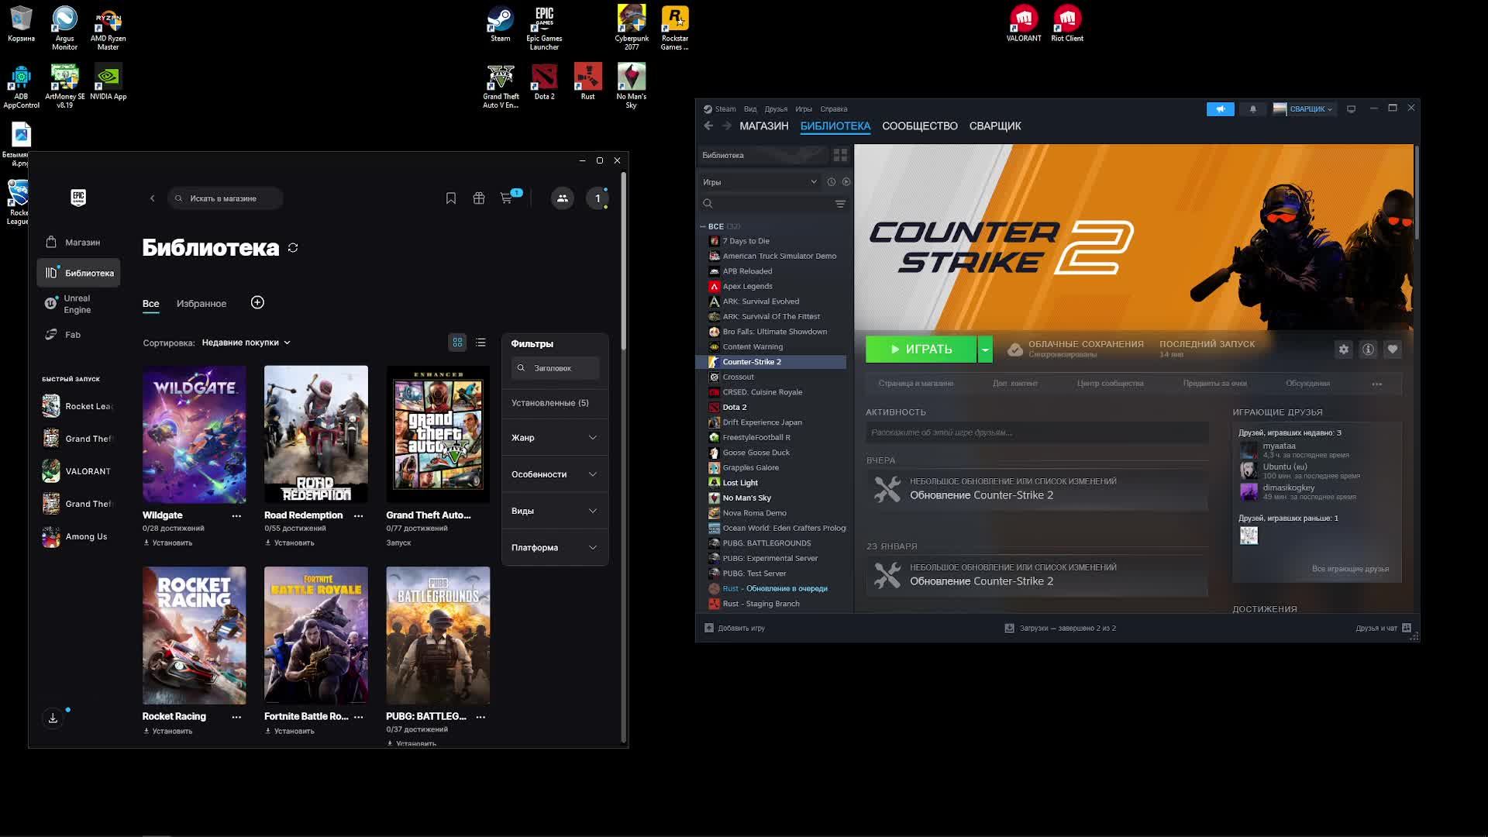The image size is (1488, 837).
Task: Open Epic downloads icon in sidebar
Action: point(53,718)
